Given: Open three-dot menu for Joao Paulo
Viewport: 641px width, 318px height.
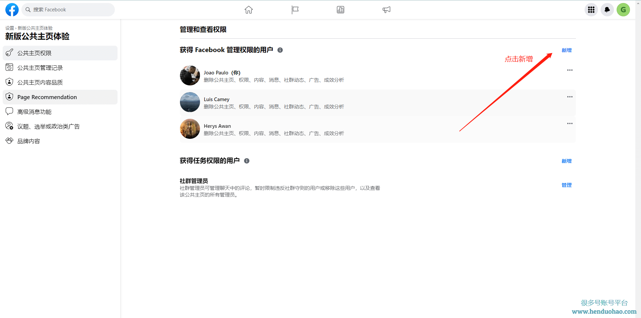Looking at the screenshot, I should click(x=570, y=70).
